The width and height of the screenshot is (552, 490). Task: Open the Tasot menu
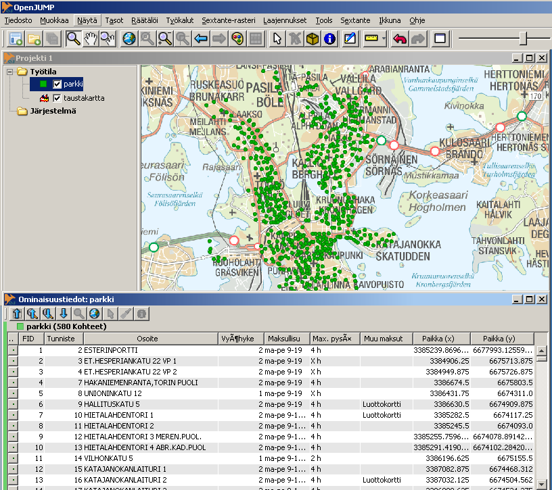(x=114, y=20)
